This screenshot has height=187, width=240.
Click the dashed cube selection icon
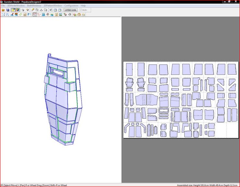tap(50, 10)
